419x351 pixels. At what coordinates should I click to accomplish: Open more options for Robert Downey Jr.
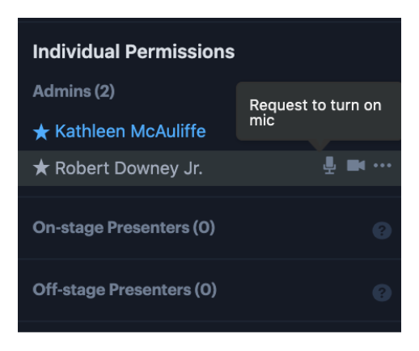click(383, 166)
